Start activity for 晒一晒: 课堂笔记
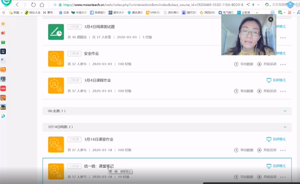The height and width of the screenshot is (184, 300). (267, 177)
